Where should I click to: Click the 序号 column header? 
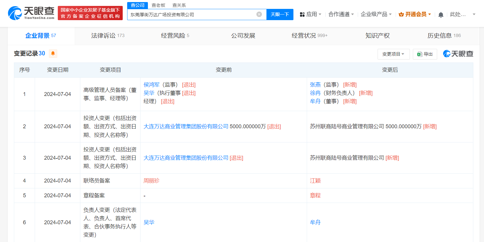pyautogui.click(x=25, y=70)
